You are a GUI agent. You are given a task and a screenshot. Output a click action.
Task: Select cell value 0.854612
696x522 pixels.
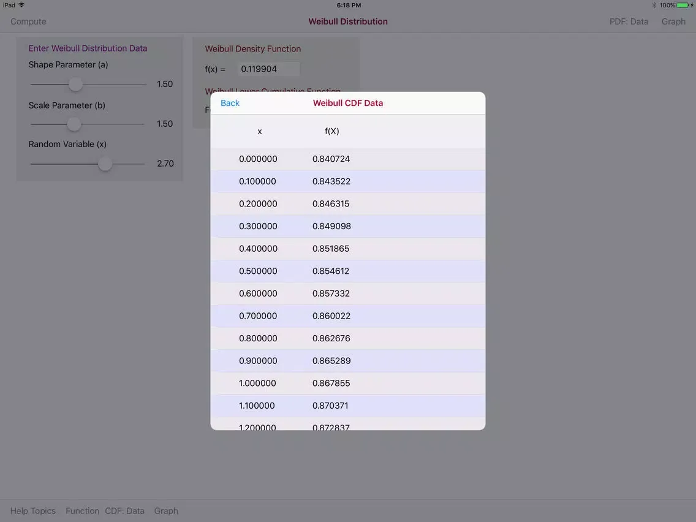[331, 271]
